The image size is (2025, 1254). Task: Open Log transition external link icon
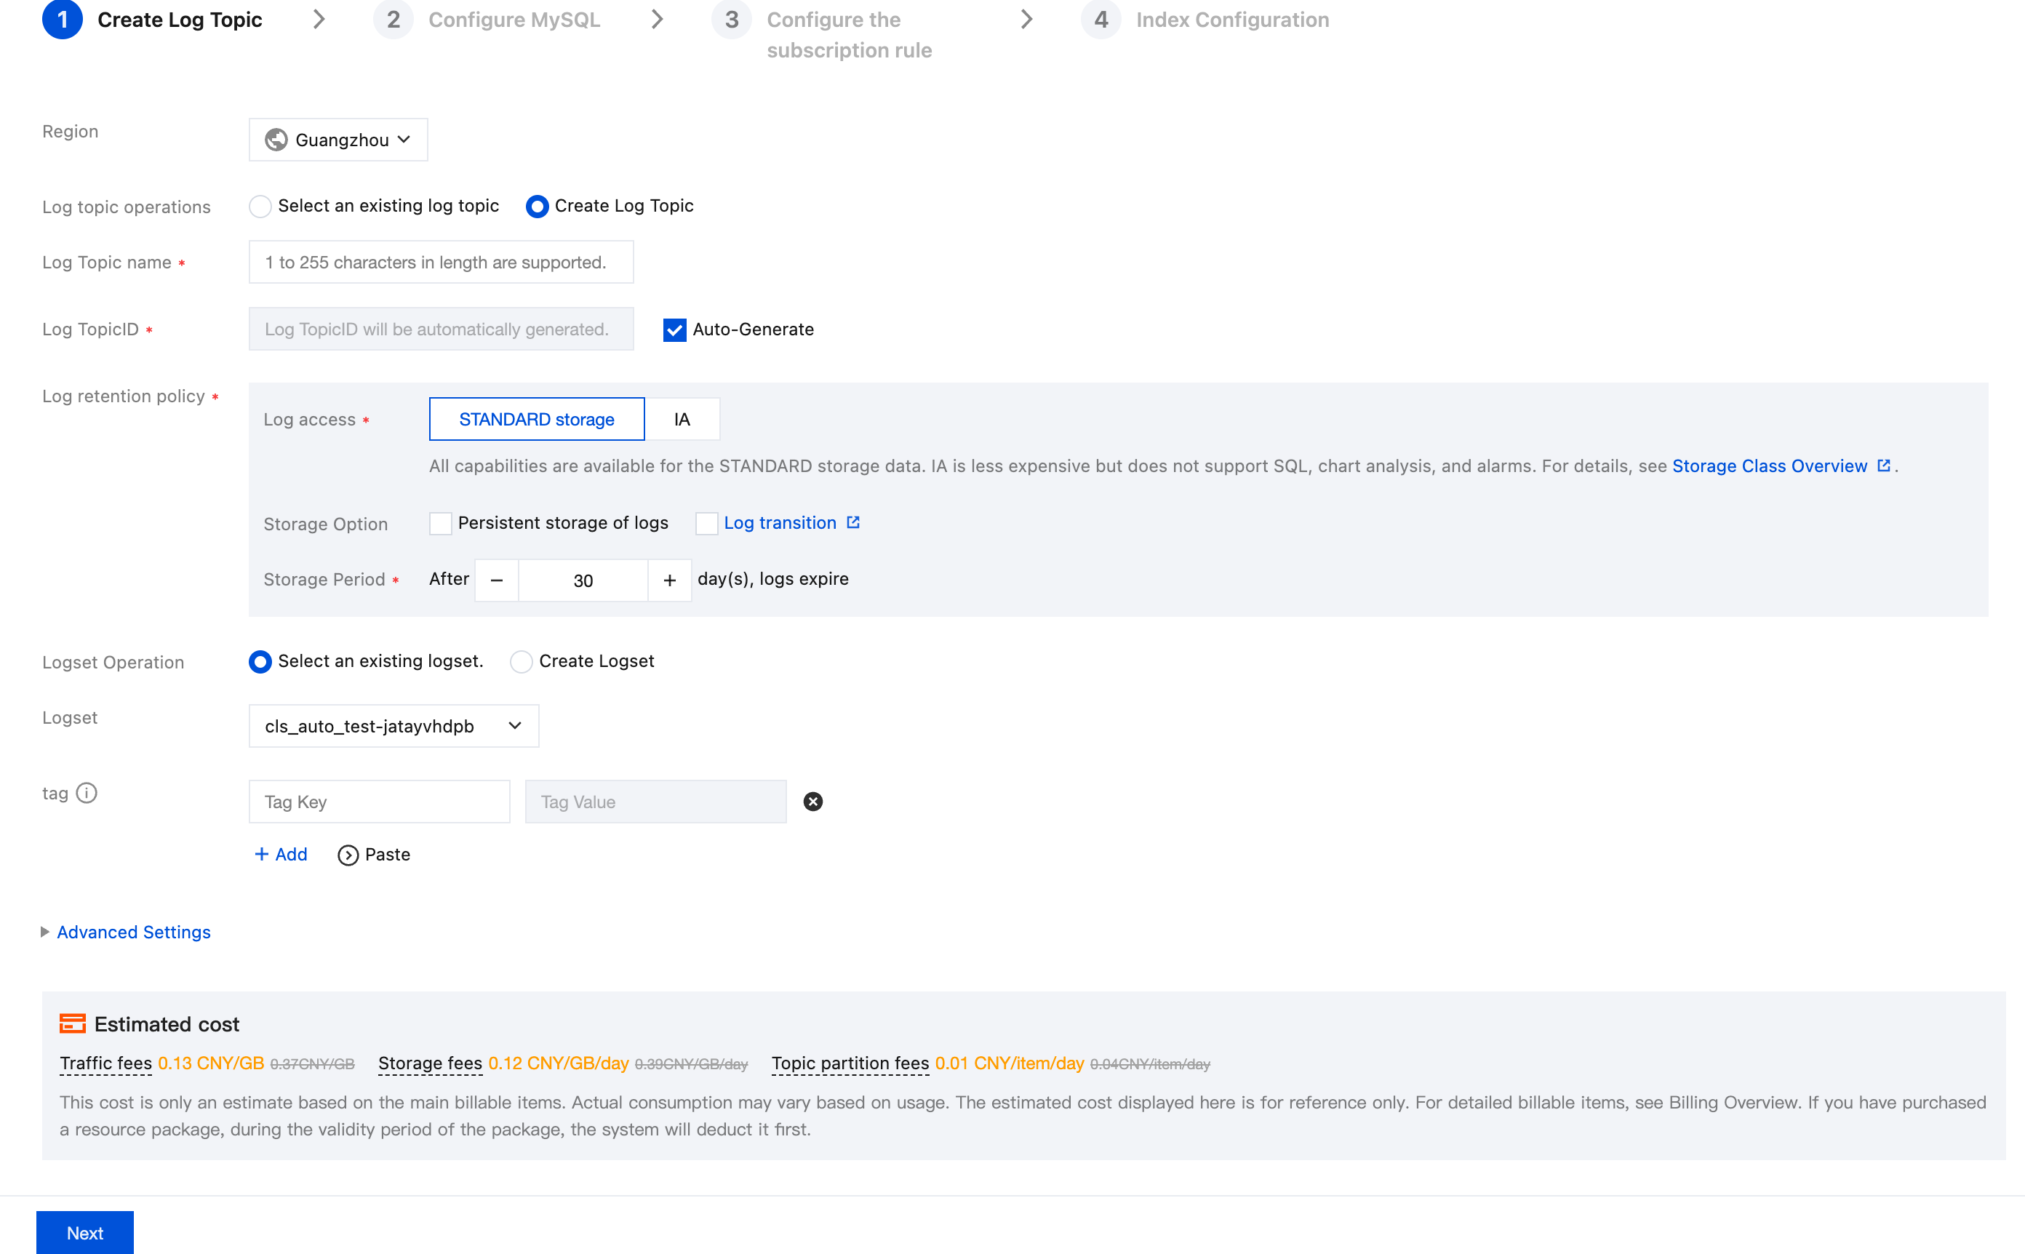(853, 522)
